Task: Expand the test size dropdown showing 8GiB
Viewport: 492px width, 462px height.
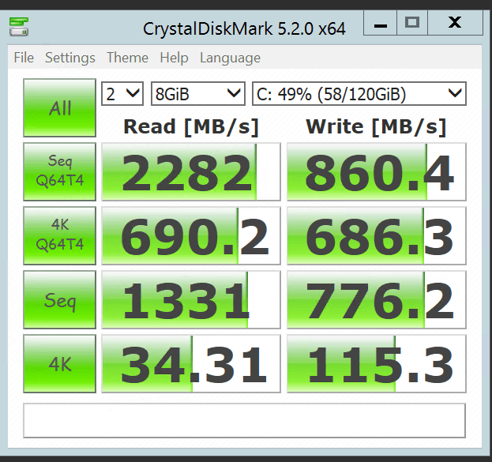Action: (x=198, y=93)
